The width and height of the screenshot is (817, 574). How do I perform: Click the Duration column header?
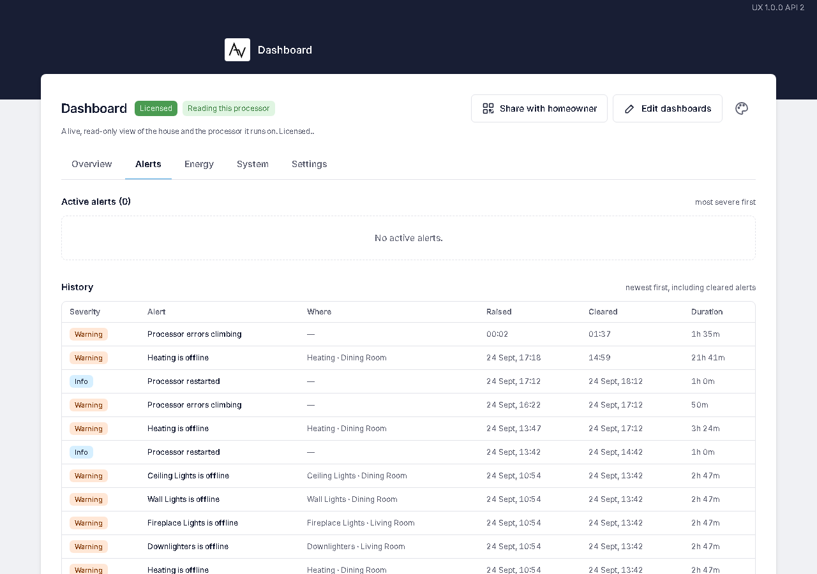[x=707, y=312]
